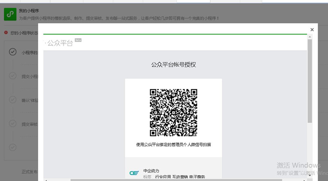Click the red warning icon beside 您的小程序状态

coord(6,33)
